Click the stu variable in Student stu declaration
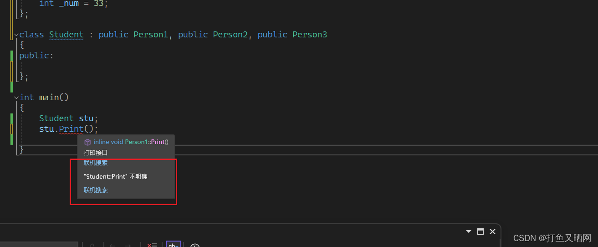 86,118
